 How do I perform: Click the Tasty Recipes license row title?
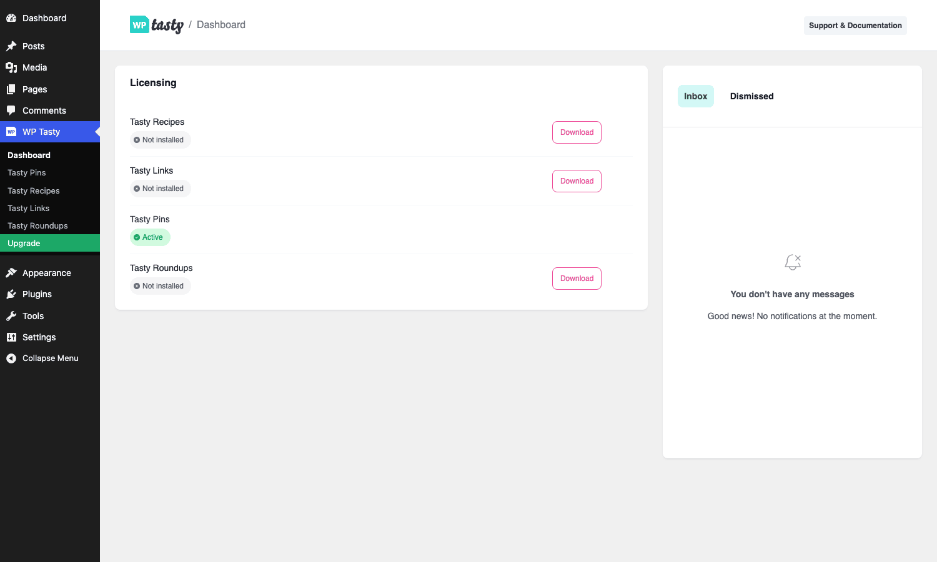157,122
